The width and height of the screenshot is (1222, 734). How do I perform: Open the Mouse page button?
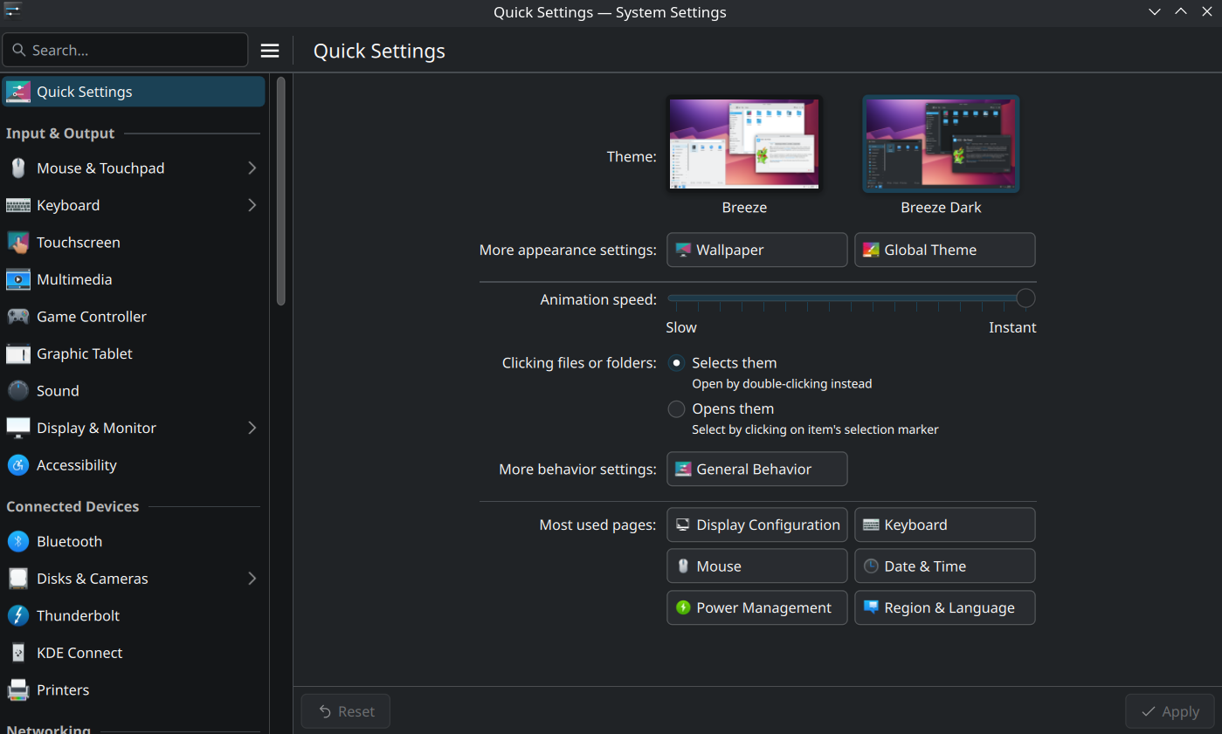pos(756,566)
